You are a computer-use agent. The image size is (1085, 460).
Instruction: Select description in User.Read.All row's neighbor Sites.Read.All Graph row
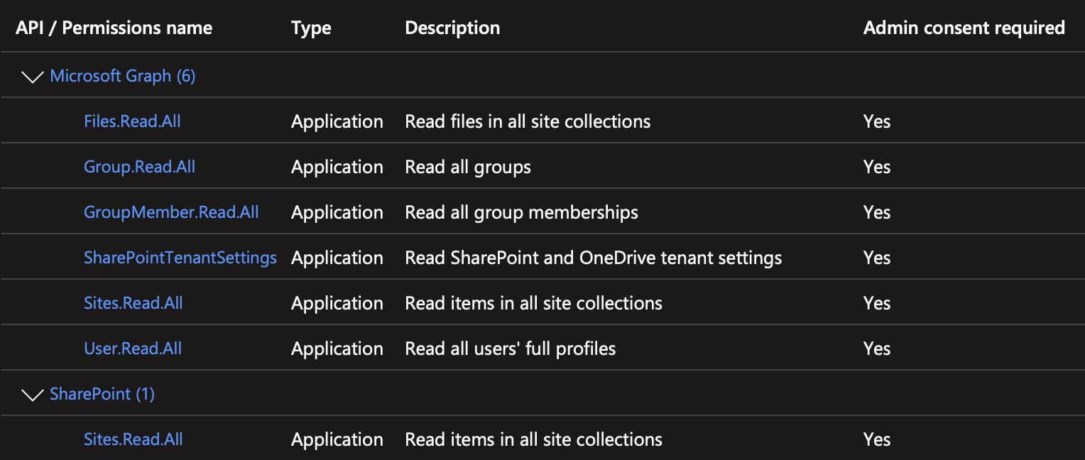pyautogui.click(x=533, y=303)
